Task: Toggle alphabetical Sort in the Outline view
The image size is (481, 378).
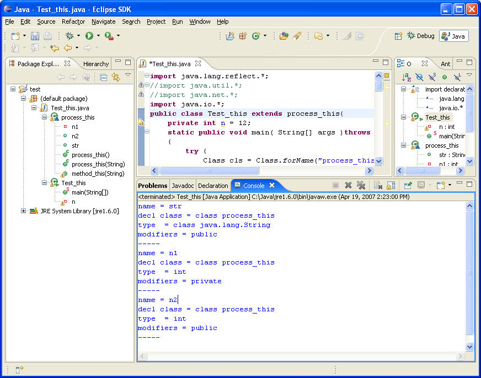Action: (407, 77)
